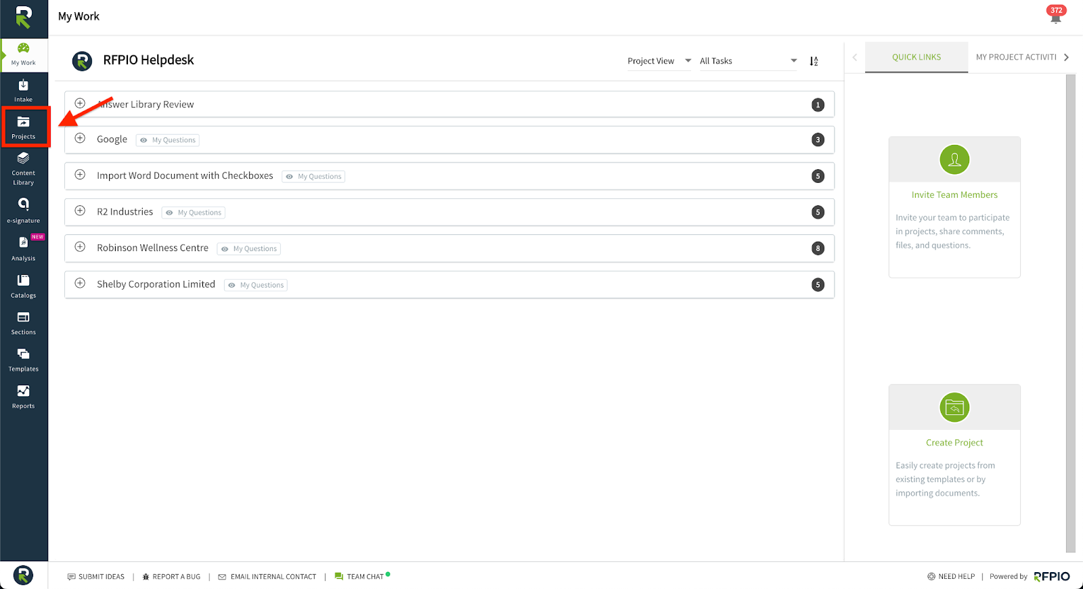
Task: Click Import Word Document with Checkboxes name
Action: (x=185, y=175)
